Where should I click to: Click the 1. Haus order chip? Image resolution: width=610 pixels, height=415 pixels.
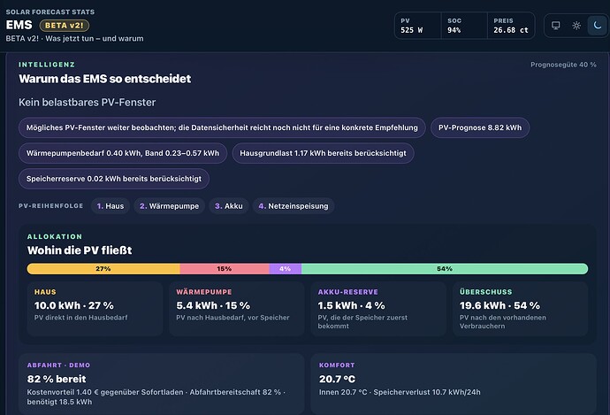point(111,206)
